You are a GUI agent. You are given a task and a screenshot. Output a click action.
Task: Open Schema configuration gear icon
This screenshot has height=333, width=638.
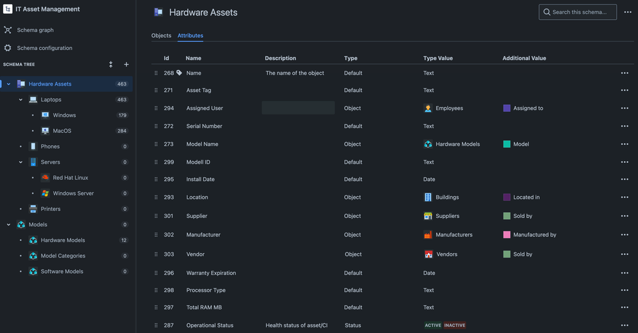(8, 48)
